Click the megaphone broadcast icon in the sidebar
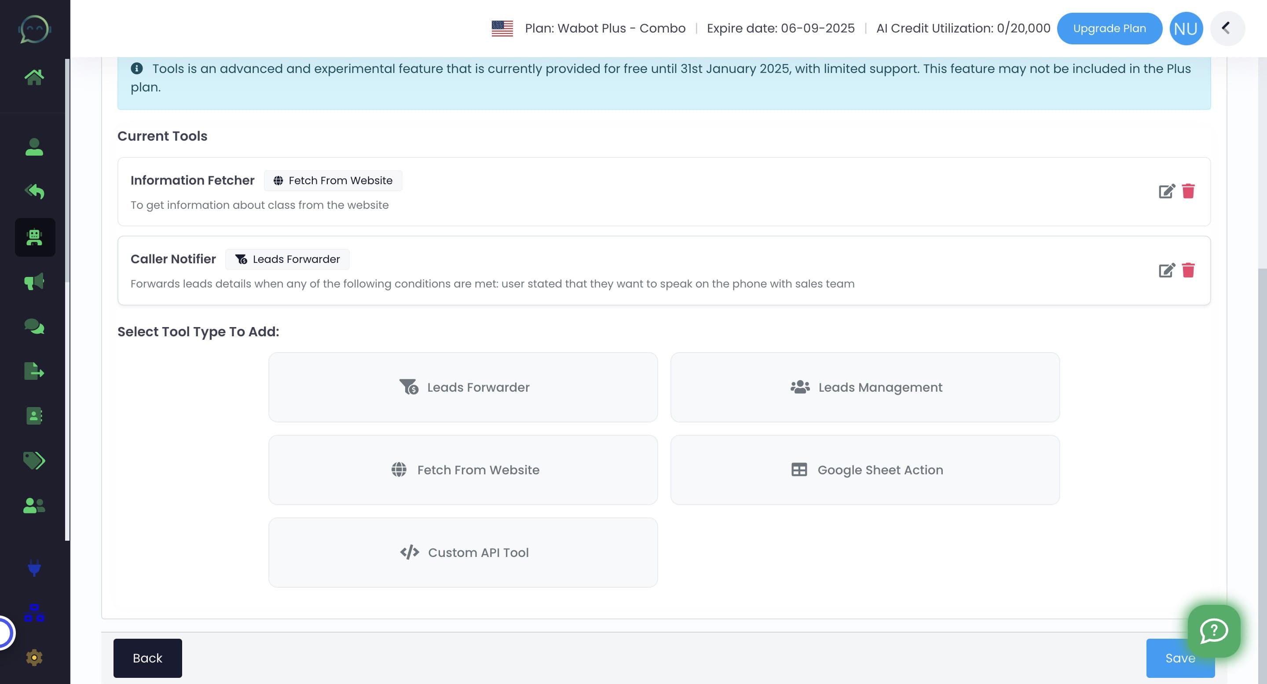The width and height of the screenshot is (1267, 684). (x=33, y=282)
